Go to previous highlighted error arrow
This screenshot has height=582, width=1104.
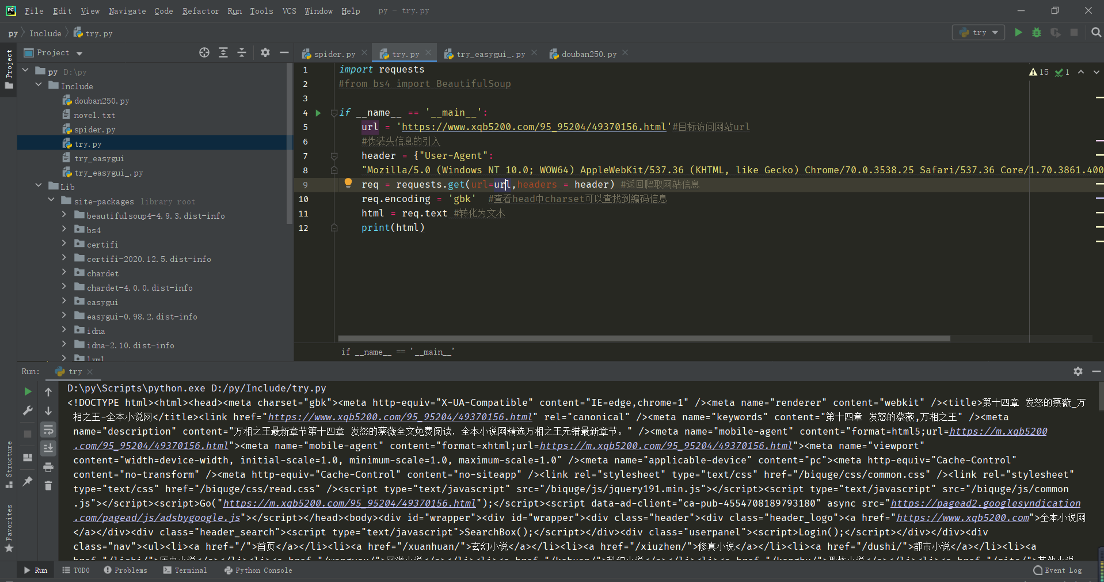point(1081,72)
